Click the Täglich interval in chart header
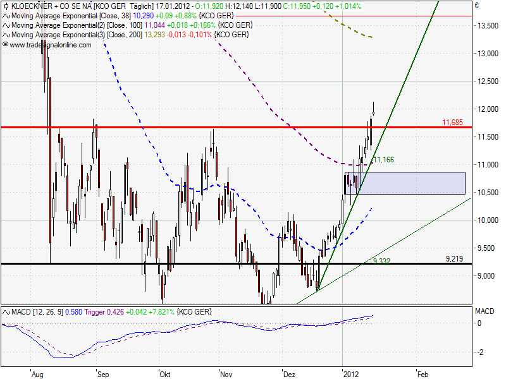506x379 pixels. pos(141,6)
